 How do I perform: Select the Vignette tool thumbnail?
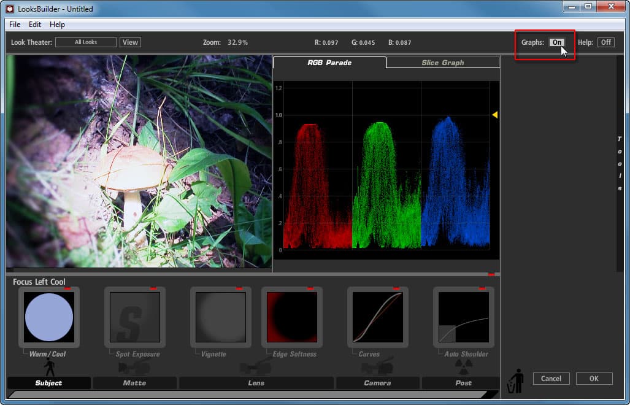click(x=221, y=317)
